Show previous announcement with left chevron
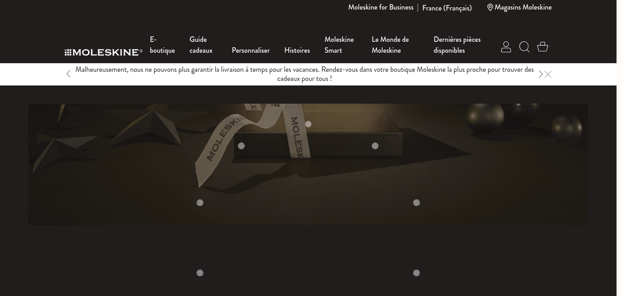Screen dimensions: 622x296 coord(68,74)
